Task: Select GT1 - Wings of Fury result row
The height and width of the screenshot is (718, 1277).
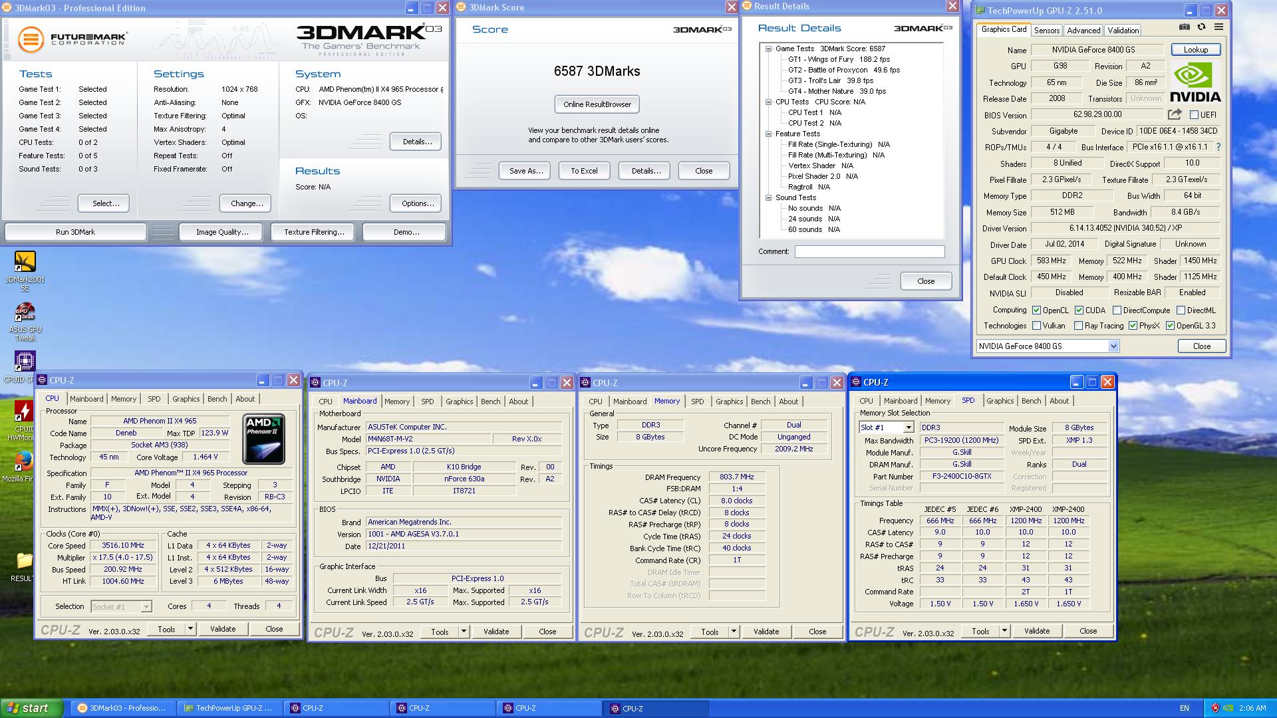Action: [839, 59]
